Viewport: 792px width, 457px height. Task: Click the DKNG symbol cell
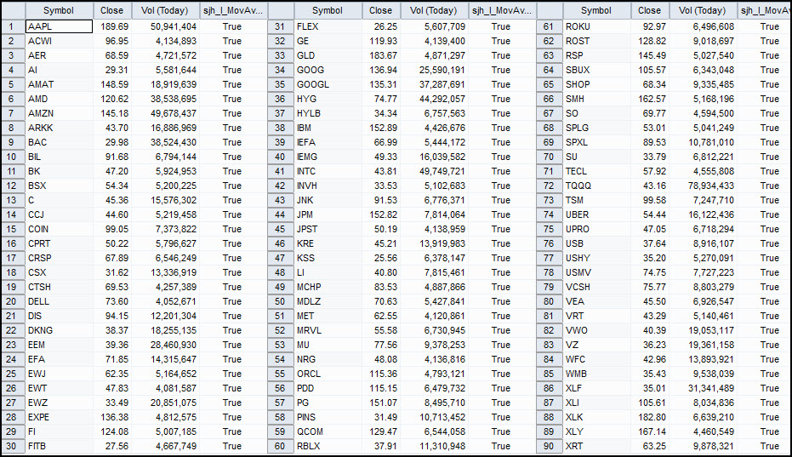(x=59, y=330)
